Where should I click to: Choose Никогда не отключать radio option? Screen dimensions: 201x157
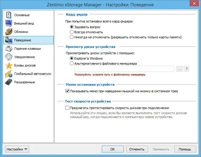point(72,37)
